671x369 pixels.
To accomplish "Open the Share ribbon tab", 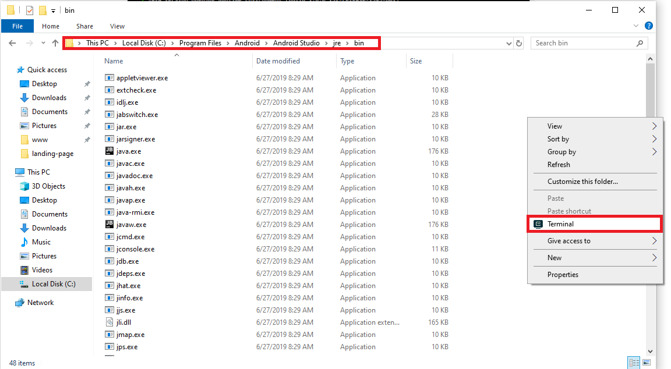I will (x=84, y=26).
